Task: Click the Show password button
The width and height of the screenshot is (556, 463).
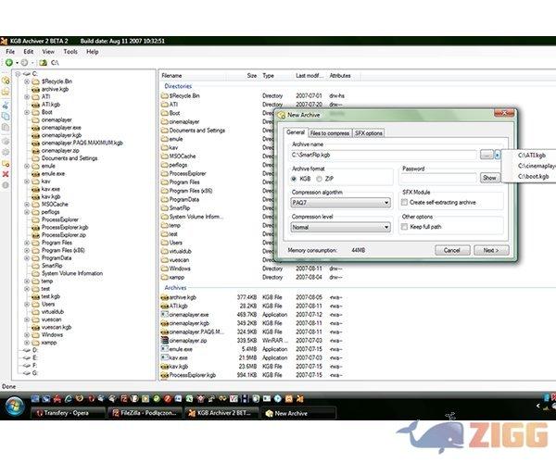Action: pyautogui.click(x=489, y=178)
